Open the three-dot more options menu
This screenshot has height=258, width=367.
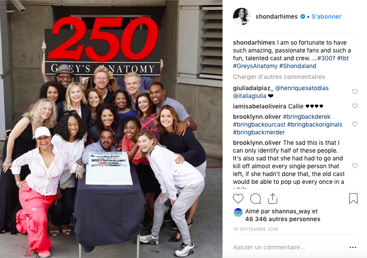tap(353, 247)
